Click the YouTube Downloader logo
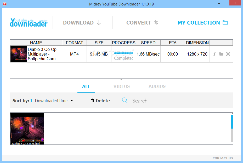The width and height of the screenshot is (243, 163). coord(29,23)
